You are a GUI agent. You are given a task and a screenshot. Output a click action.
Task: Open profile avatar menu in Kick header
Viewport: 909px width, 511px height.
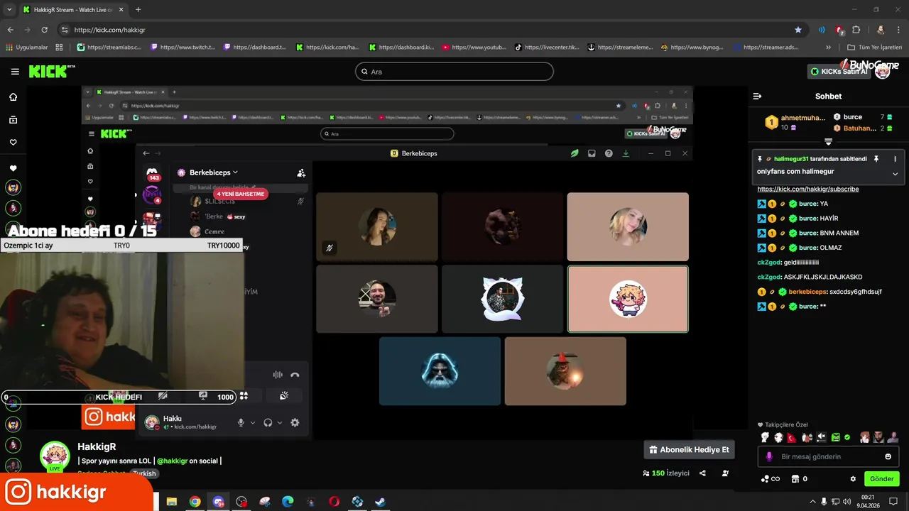coord(882,72)
